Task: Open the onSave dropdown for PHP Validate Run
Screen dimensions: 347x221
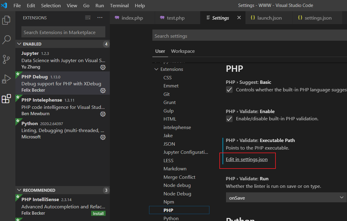Action: (286, 197)
